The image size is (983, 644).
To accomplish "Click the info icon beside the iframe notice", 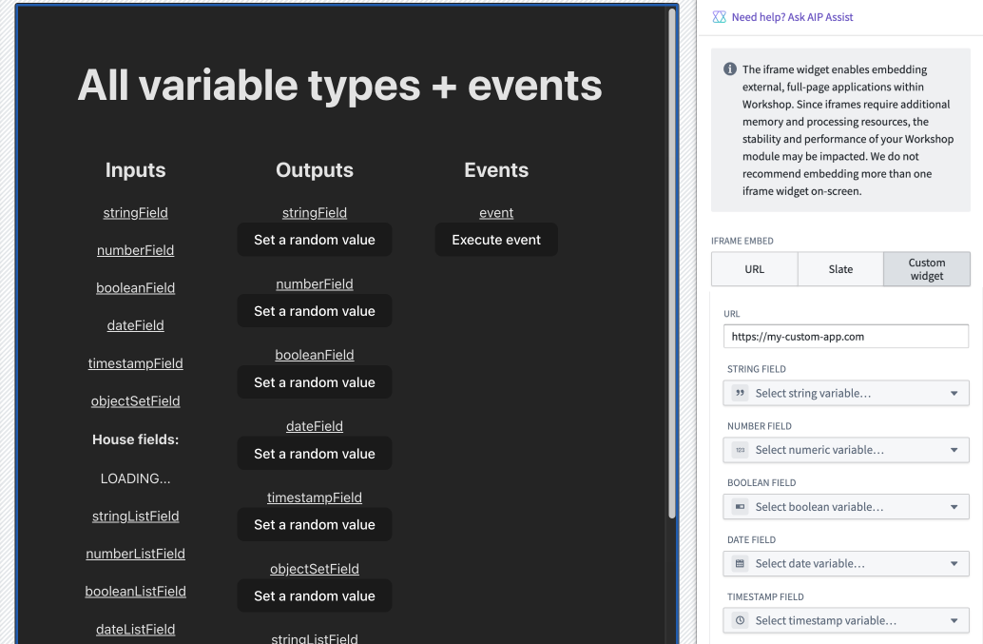I will [729, 68].
